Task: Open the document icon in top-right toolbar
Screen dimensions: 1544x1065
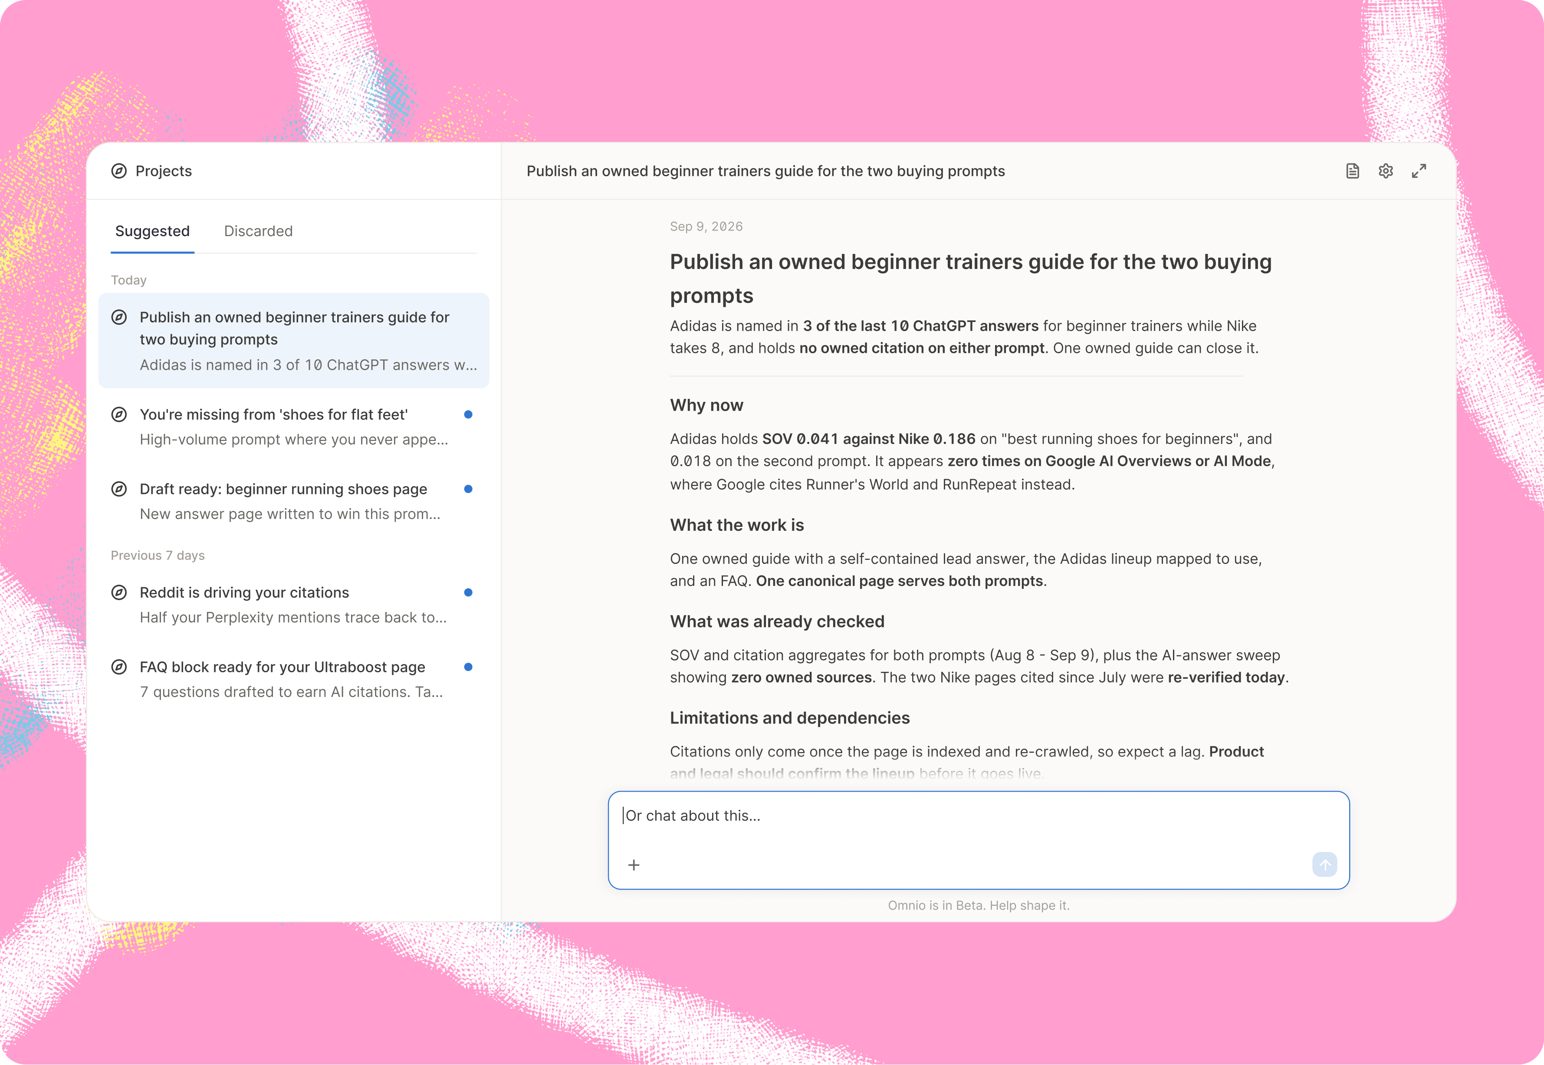Action: coord(1353,171)
